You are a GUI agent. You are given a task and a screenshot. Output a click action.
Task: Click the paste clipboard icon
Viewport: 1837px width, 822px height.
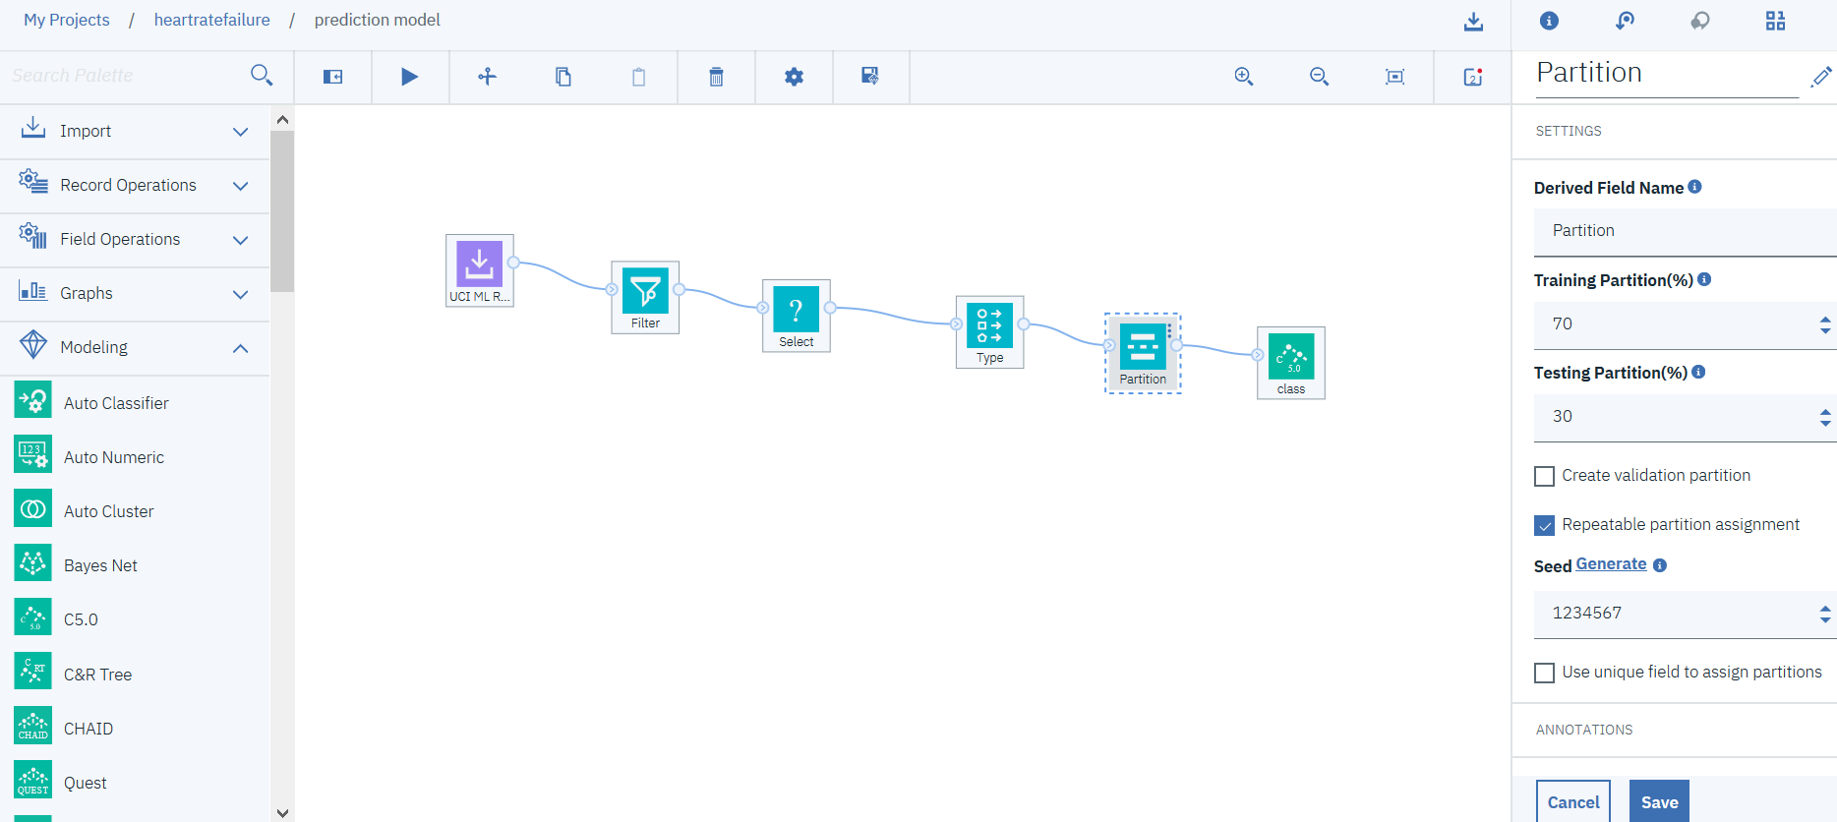(x=639, y=77)
